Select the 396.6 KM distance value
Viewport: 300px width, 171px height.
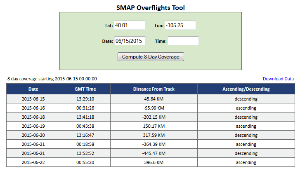(x=154, y=162)
